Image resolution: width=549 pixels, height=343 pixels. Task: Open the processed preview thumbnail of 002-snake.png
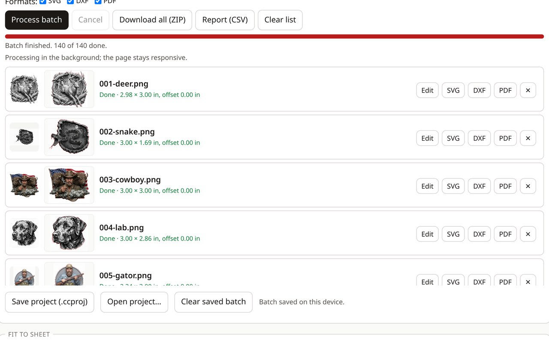click(69, 137)
